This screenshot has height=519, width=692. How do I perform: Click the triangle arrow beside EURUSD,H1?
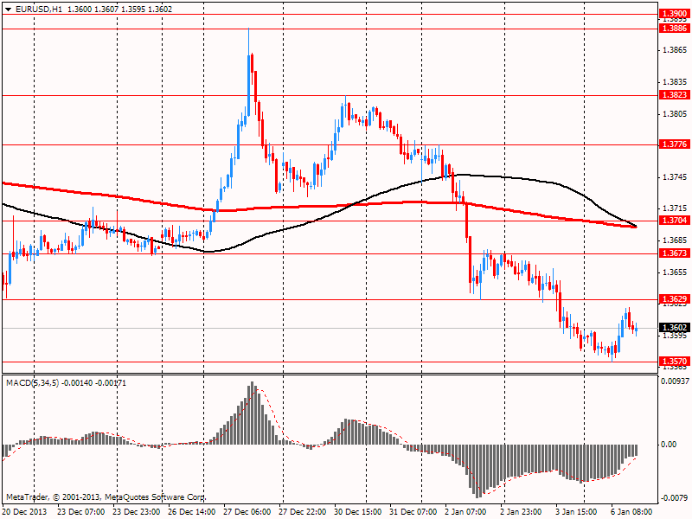pos(9,10)
